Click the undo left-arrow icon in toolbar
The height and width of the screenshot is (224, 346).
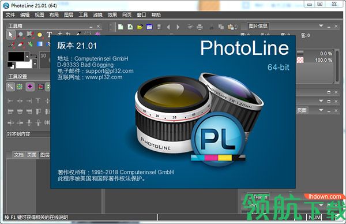pyautogui.click(x=168, y=27)
